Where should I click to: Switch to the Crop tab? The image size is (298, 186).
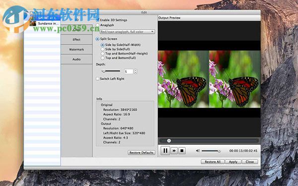tap(76, 30)
